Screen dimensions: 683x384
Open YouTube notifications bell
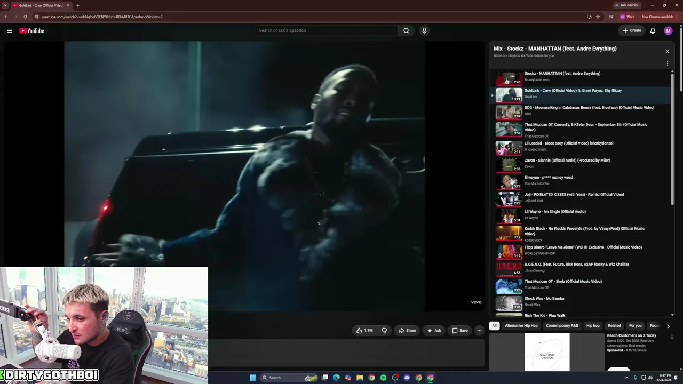coord(653,30)
